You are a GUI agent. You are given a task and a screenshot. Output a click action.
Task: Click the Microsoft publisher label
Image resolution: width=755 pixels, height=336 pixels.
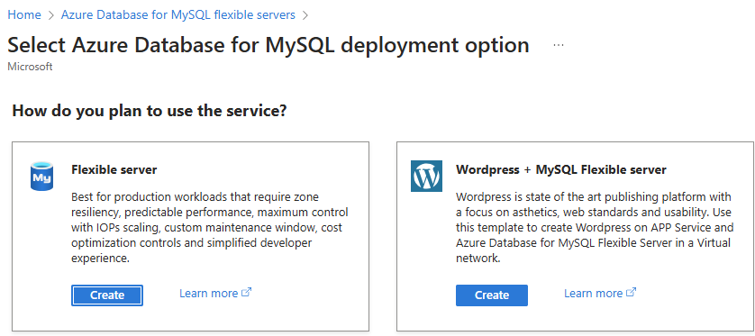click(30, 67)
